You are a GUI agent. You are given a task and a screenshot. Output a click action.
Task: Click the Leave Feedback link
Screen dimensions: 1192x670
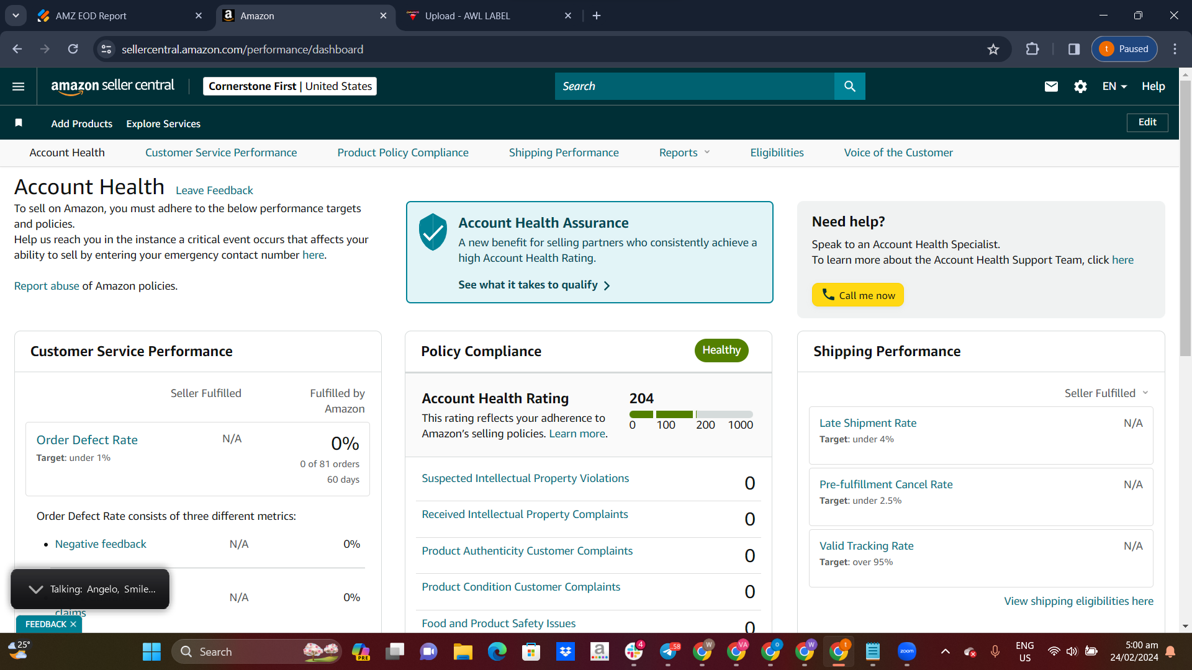(214, 190)
